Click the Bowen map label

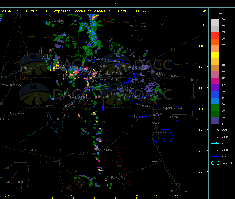[174, 117]
